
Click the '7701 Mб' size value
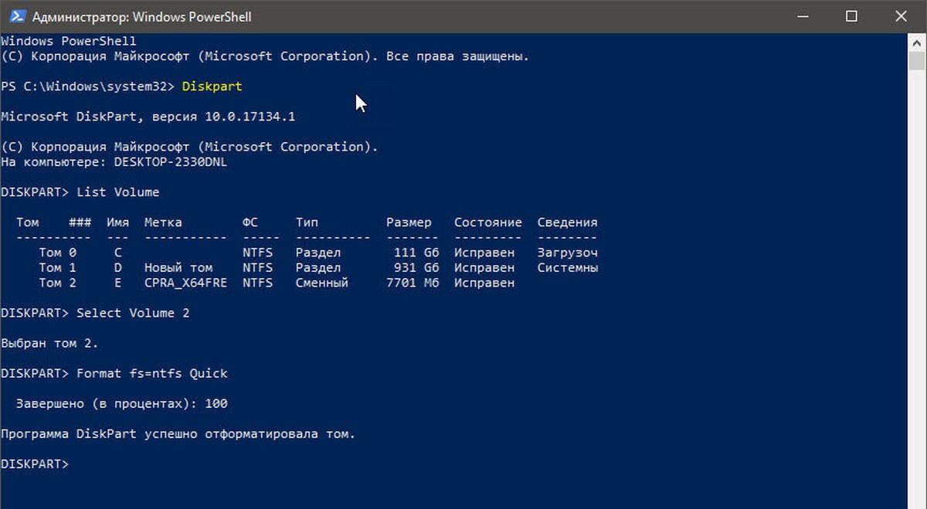(412, 283)
